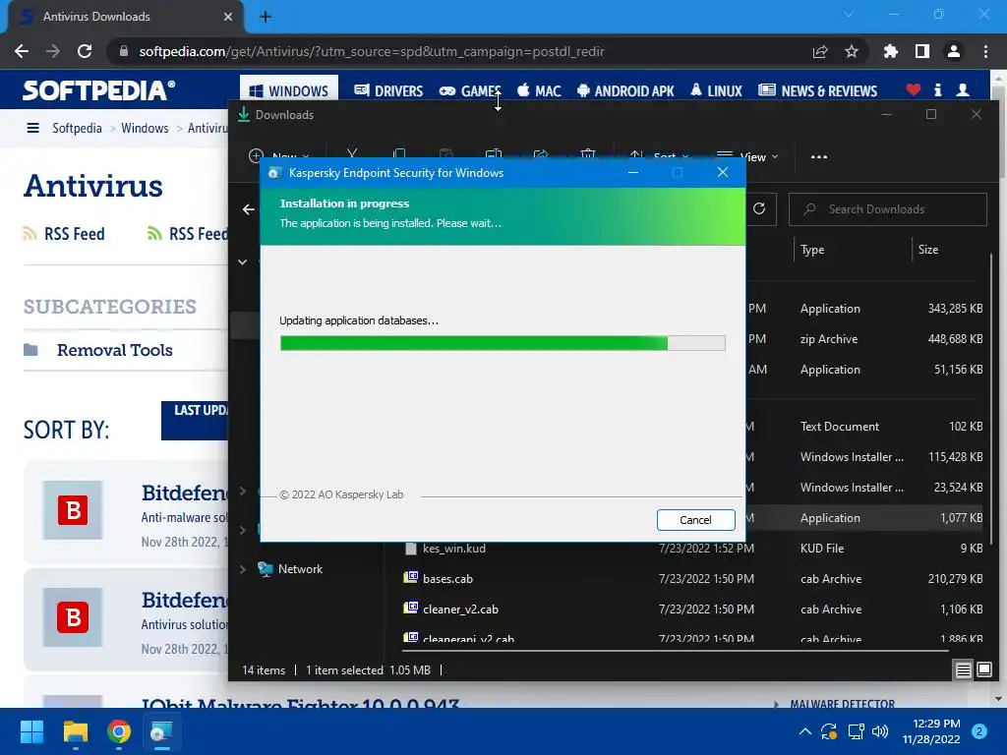
Task: Reload the Softpedia page
Action: [x=85, y=51]
